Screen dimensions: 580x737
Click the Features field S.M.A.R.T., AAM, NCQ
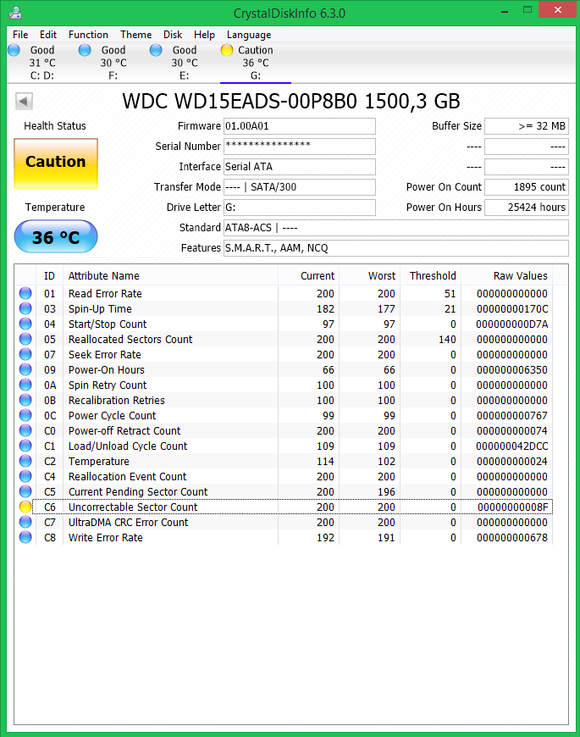pyautogui.click(x=396, y=247)
